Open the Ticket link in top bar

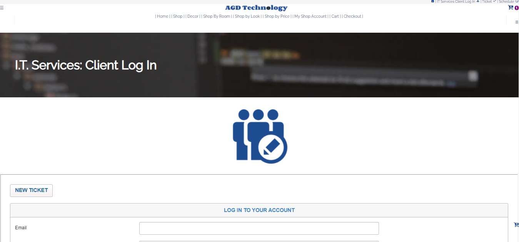click(487, 2)
